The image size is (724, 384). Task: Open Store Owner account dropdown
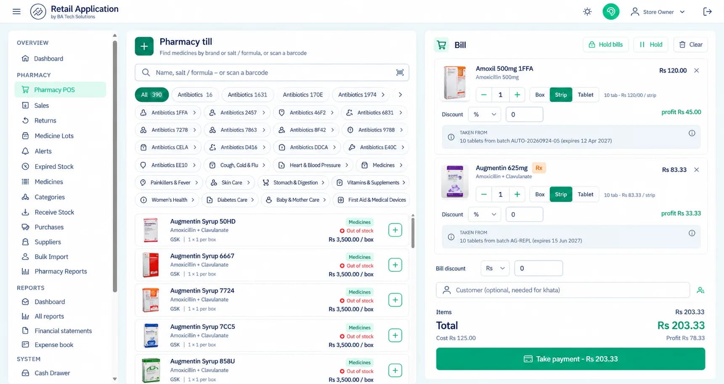pos(658,12)
